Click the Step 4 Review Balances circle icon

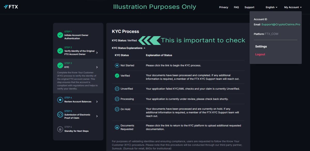tap(60, 100)
